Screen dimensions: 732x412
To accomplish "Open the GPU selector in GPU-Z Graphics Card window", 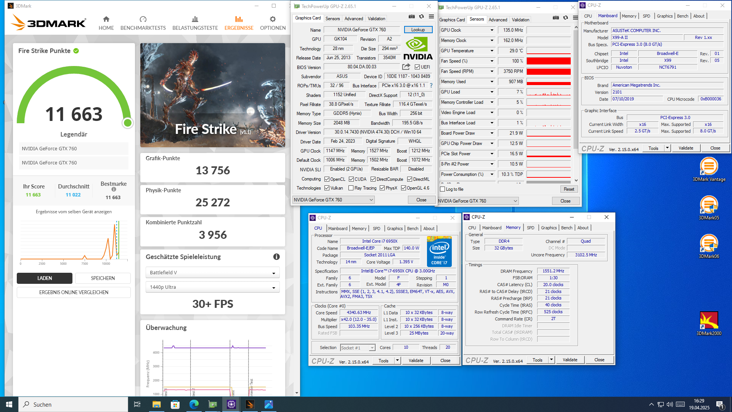I will pos(333,200).
